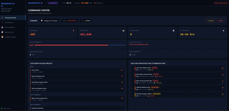Select North Water Treatment Plant forecast row
Viewport: 229px width, 111px height.
pyautogui.click(x=77, y=83)
